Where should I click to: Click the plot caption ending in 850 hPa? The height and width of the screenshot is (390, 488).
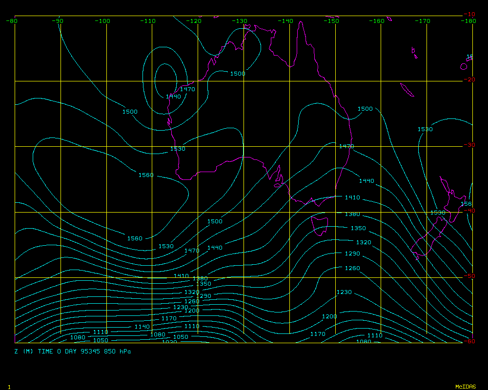[x=73, y=351]
